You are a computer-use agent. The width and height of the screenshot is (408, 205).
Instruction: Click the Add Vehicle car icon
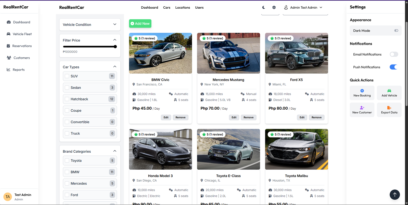[389, 91]
